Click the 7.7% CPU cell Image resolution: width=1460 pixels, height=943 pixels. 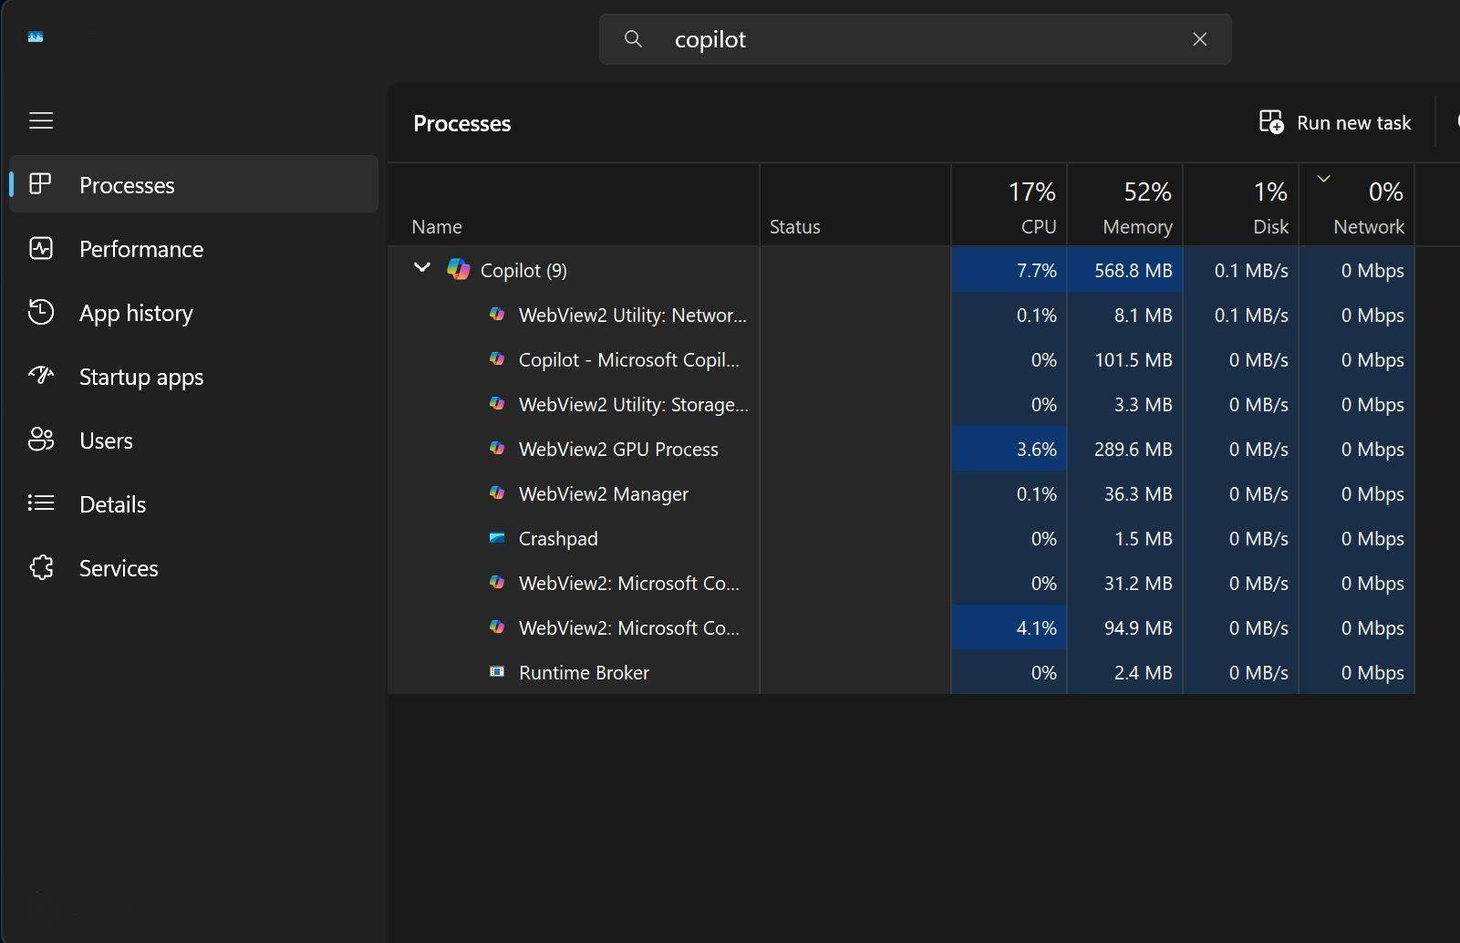(1009, 270)
